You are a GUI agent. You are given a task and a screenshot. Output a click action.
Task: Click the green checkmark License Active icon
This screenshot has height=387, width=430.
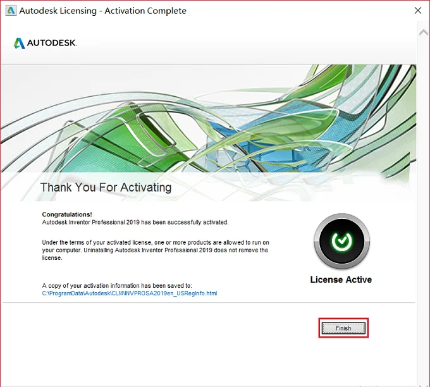click(x=341, y=241)
